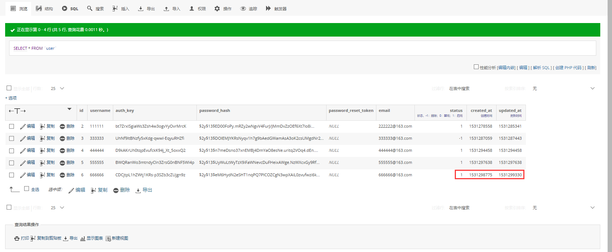This screenshot has height=252, width=612.
Task: Click the copy to clipboard icon
Action: (x=33, y=238)
